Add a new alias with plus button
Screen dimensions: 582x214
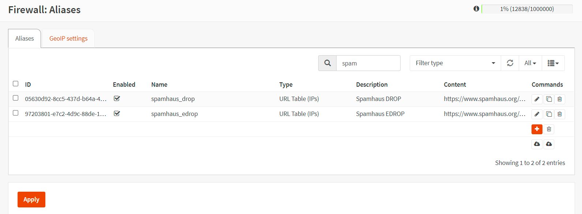[x=537, y=129]
